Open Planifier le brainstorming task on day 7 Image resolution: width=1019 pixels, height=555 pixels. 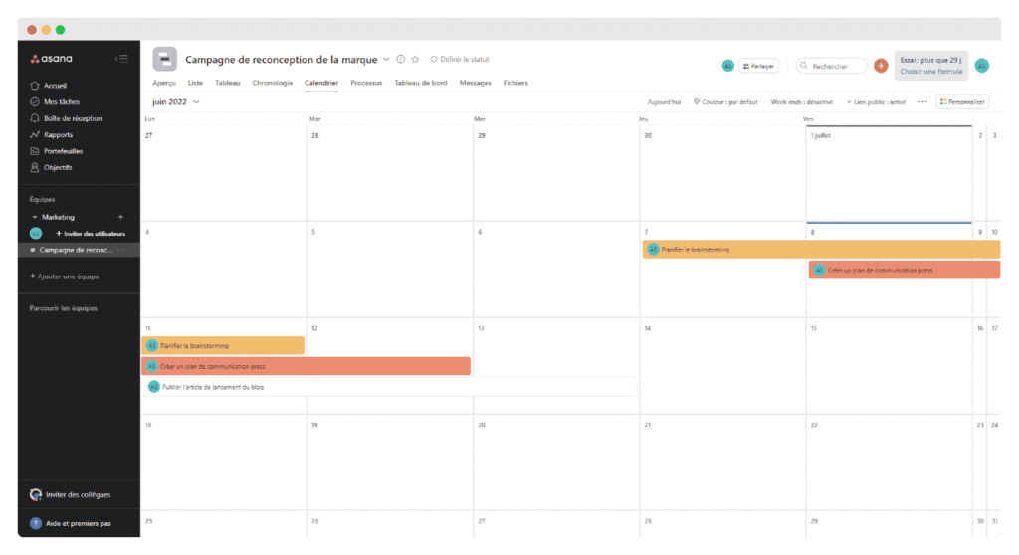(821, 250)
